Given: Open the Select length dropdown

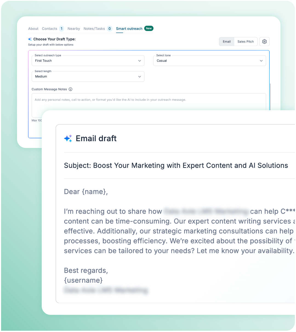Looking at the screenshot, I should tap(88, 76).
